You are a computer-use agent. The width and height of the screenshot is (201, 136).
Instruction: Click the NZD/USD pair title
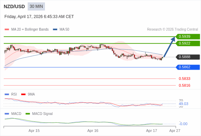click(x=14, y=6)
